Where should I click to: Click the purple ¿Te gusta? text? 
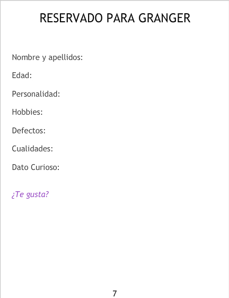[x=30, y=194]
